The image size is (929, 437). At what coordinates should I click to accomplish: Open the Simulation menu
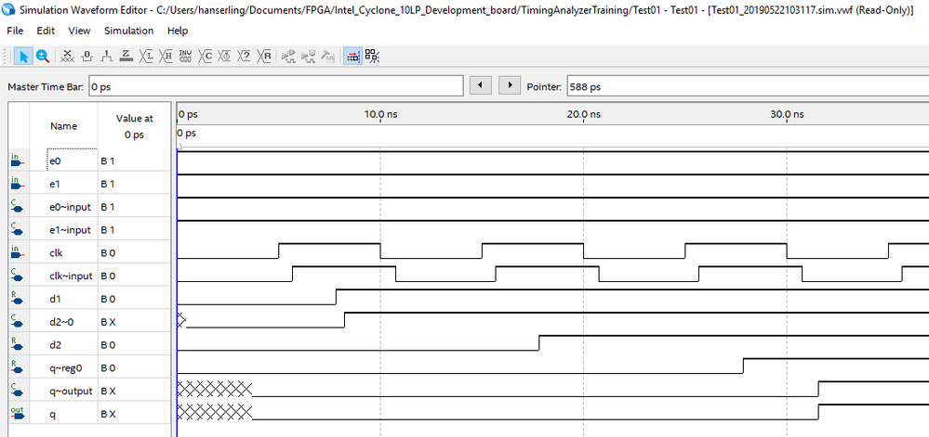128,31
